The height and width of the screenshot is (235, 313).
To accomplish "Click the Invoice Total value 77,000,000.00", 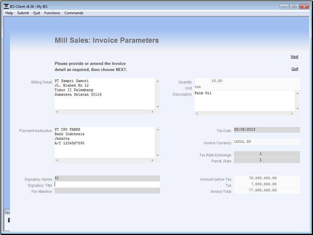I will (x=263, y=190).
